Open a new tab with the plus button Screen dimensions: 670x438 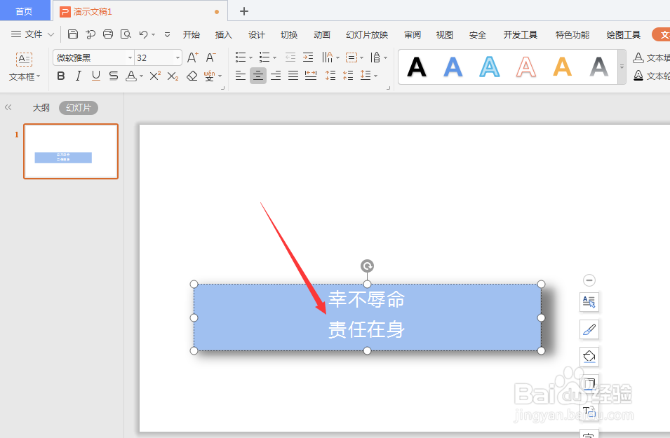point(244,11)
